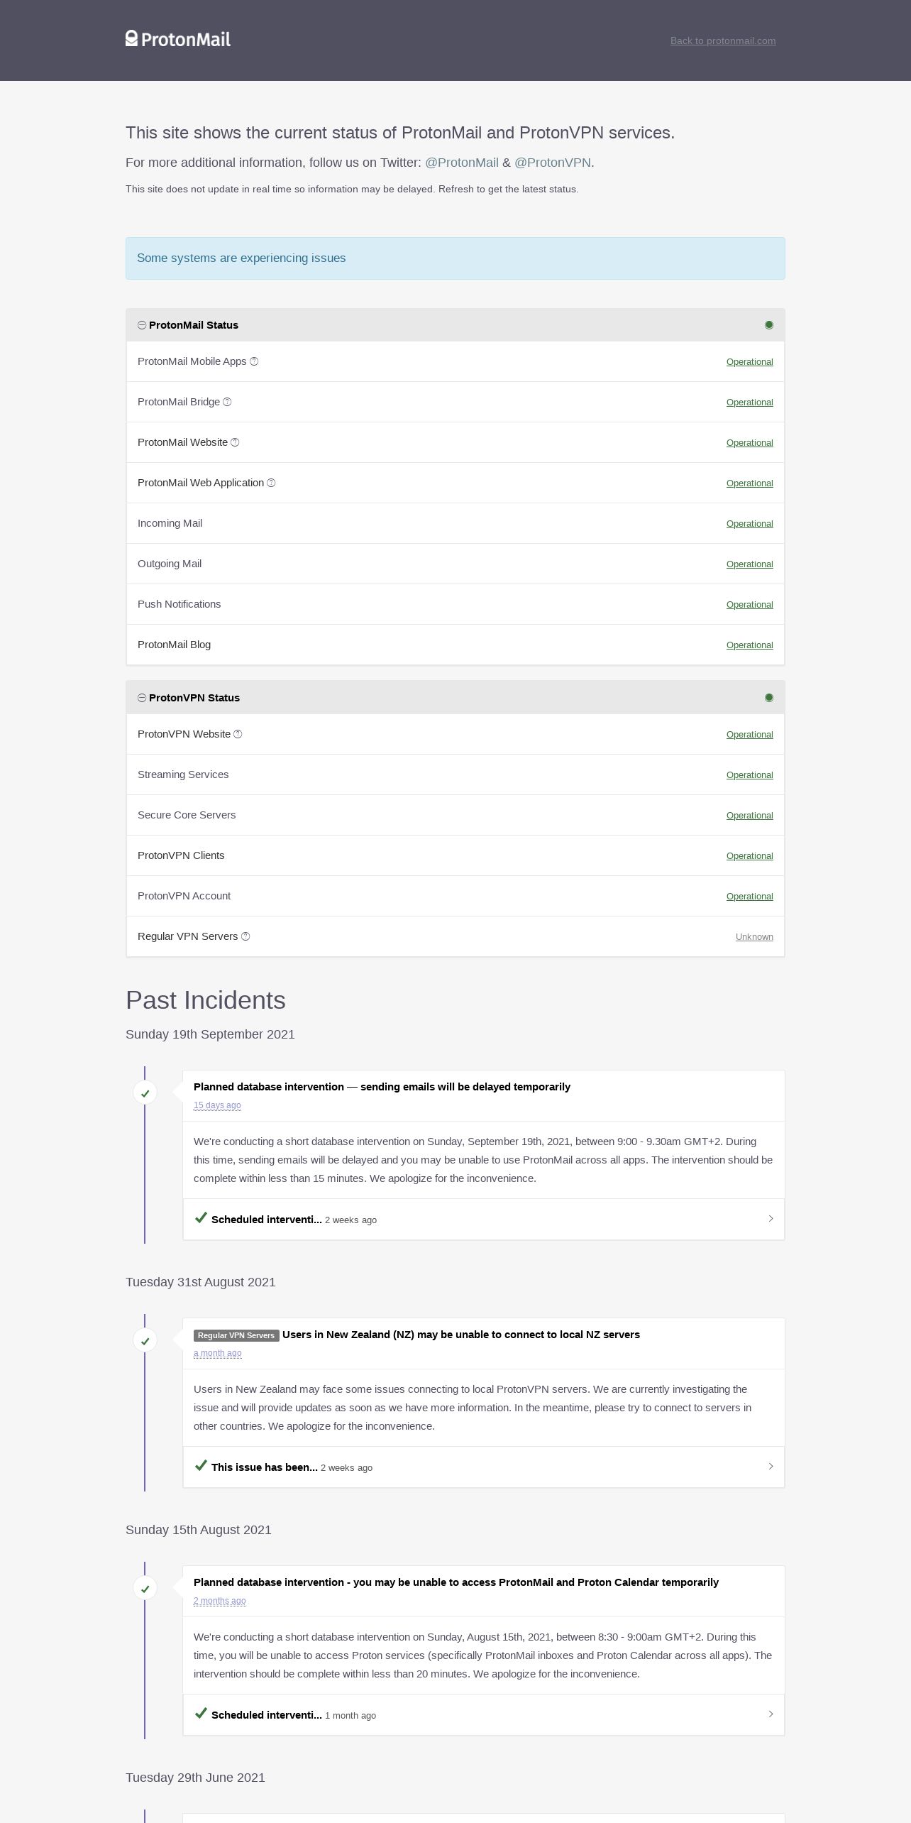The height and width of the screenshot is (1823, 911).
Task: Collapse the ProtonMail Status group
Action: (142, 325)
